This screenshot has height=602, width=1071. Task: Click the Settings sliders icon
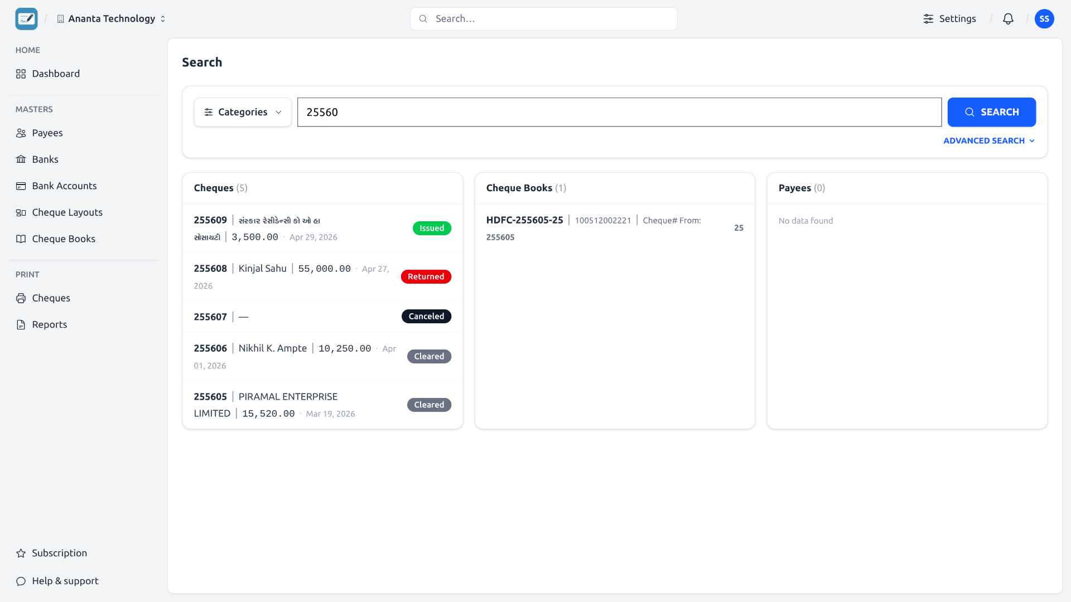928,18
